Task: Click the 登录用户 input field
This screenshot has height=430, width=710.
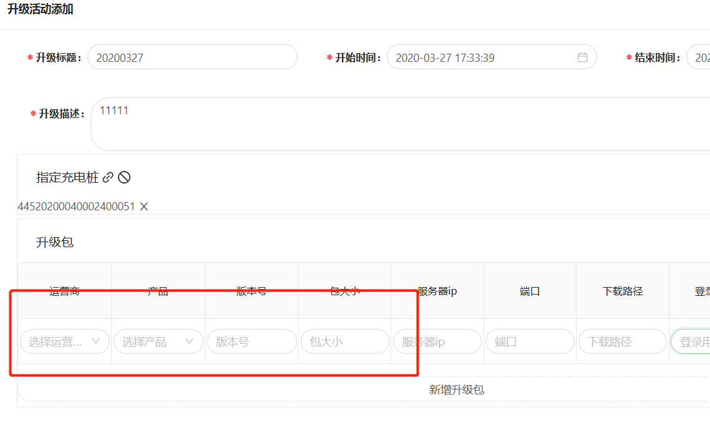Action: click(x=691, y=341)
